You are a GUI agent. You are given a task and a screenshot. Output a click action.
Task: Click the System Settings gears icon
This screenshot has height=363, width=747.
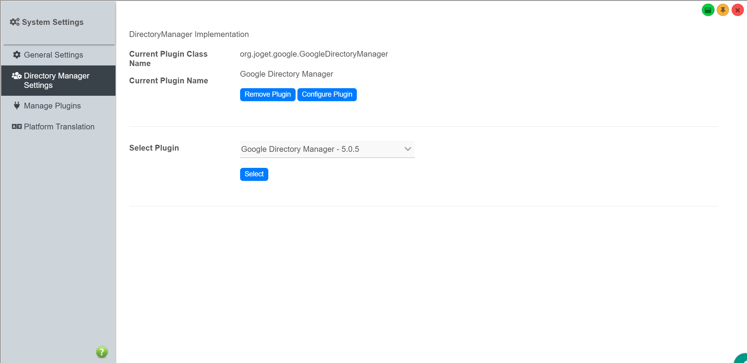[15, 22]
